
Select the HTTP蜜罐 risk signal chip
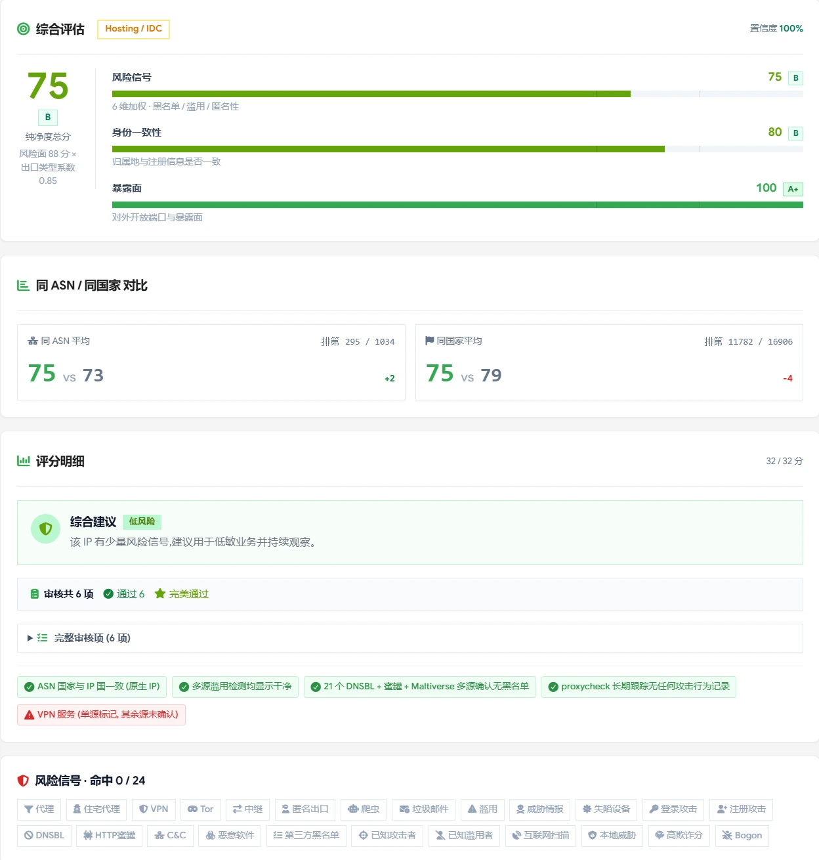[109, 836]
